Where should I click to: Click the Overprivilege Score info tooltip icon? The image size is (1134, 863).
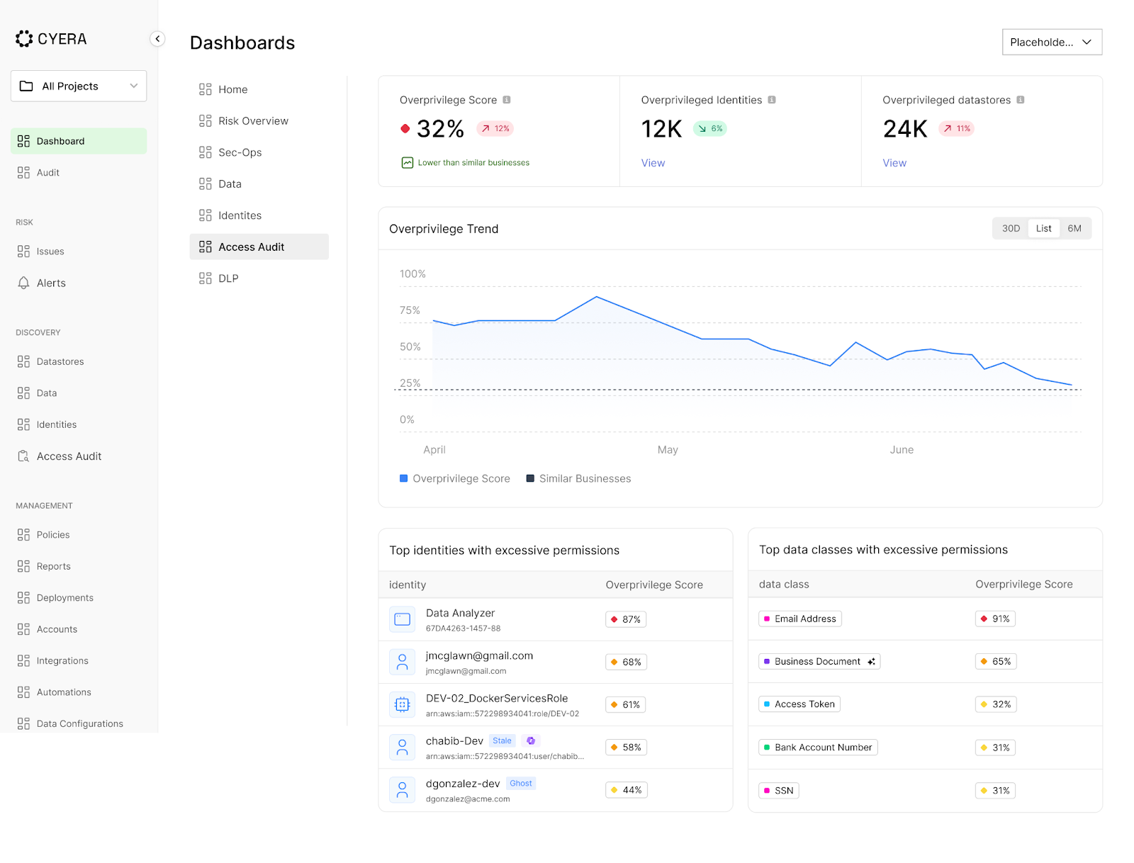pos(507,100)
